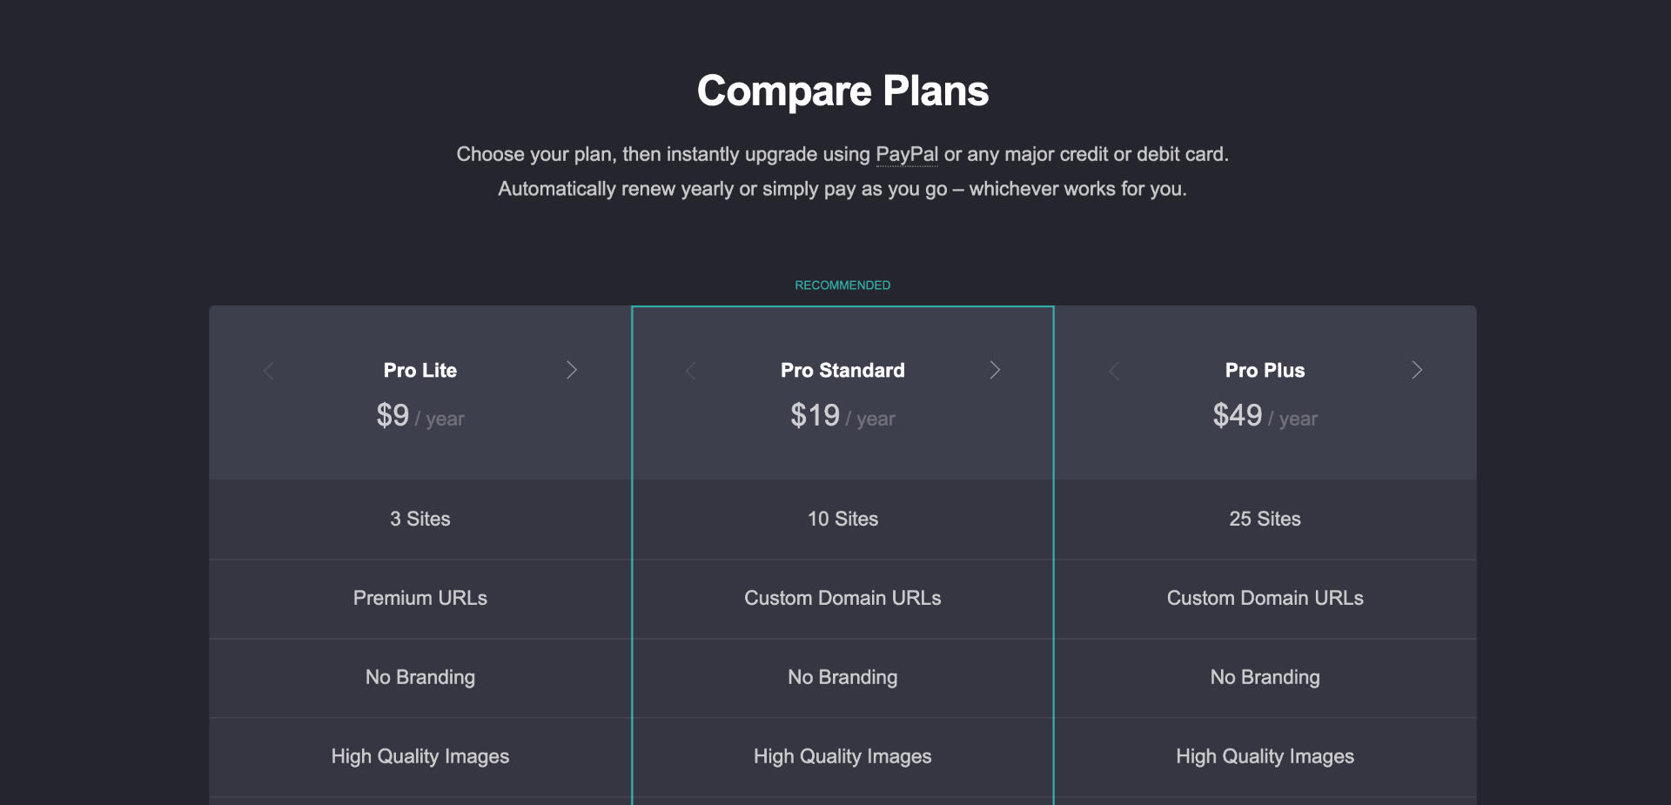1671x805 pixels.
Task: Click the Premium URLs feature cell
Action: (420, 599)
